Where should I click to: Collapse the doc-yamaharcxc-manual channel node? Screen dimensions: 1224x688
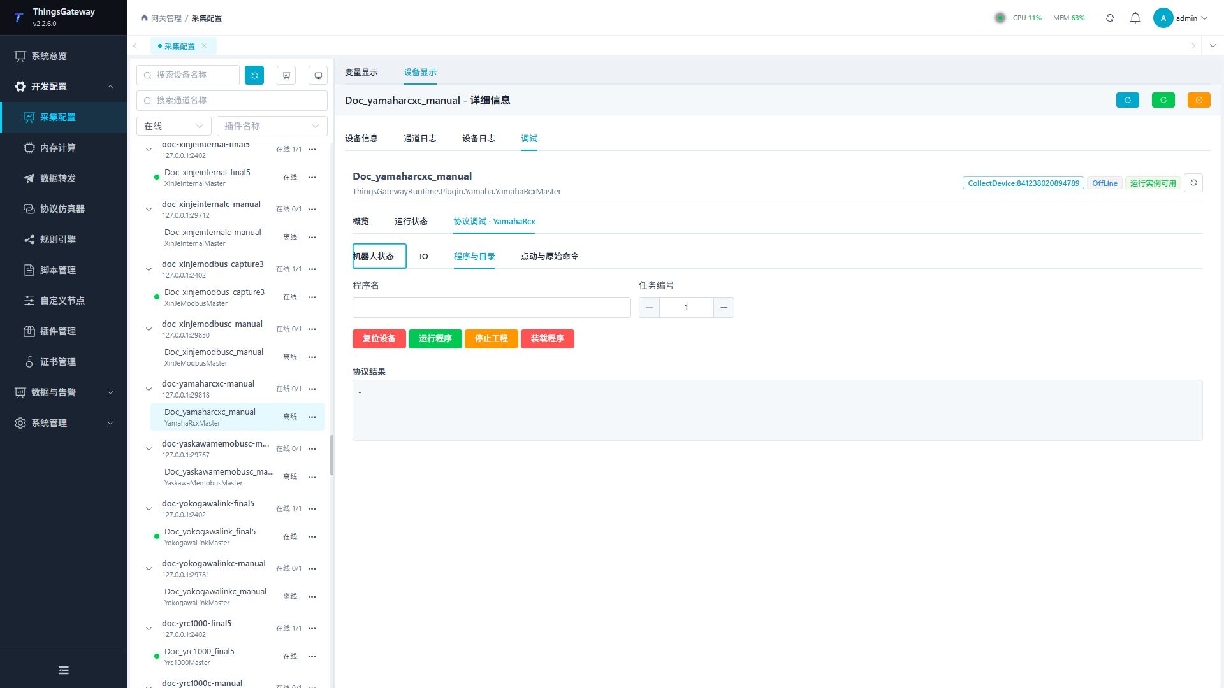tap(149, 389)
